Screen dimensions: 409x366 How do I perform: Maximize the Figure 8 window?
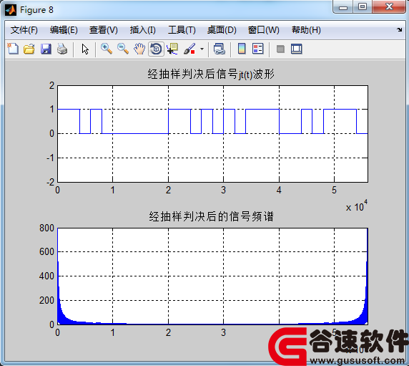pos(363,6)
